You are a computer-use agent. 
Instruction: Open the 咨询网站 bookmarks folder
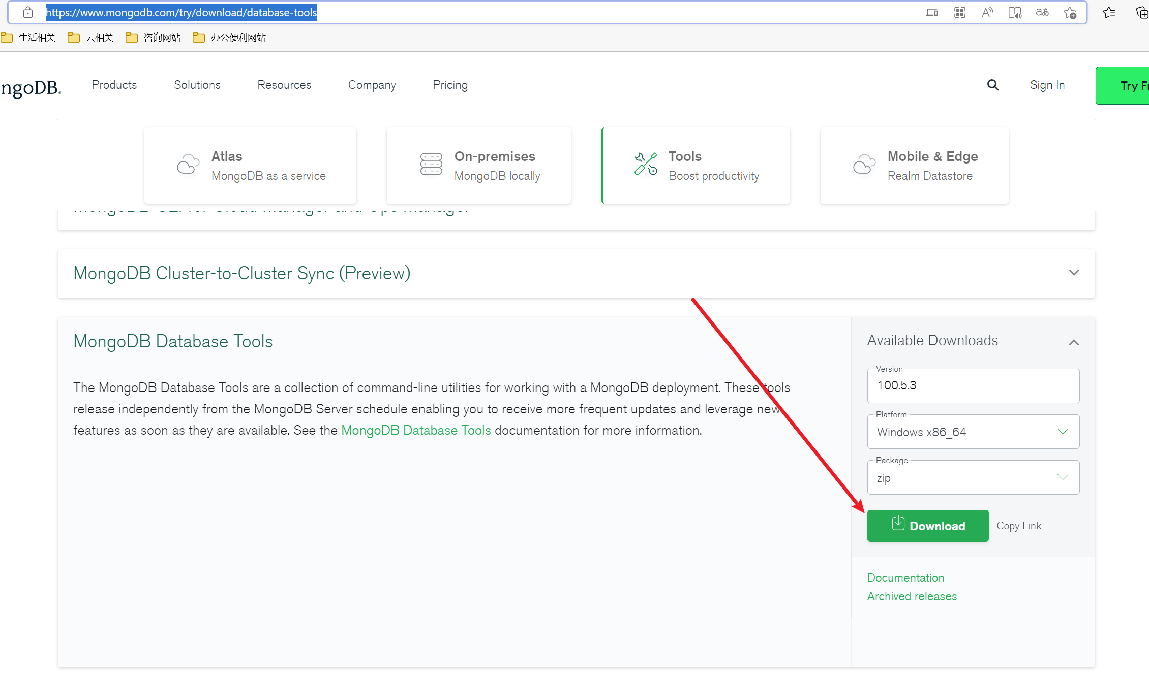pos(154,38)
